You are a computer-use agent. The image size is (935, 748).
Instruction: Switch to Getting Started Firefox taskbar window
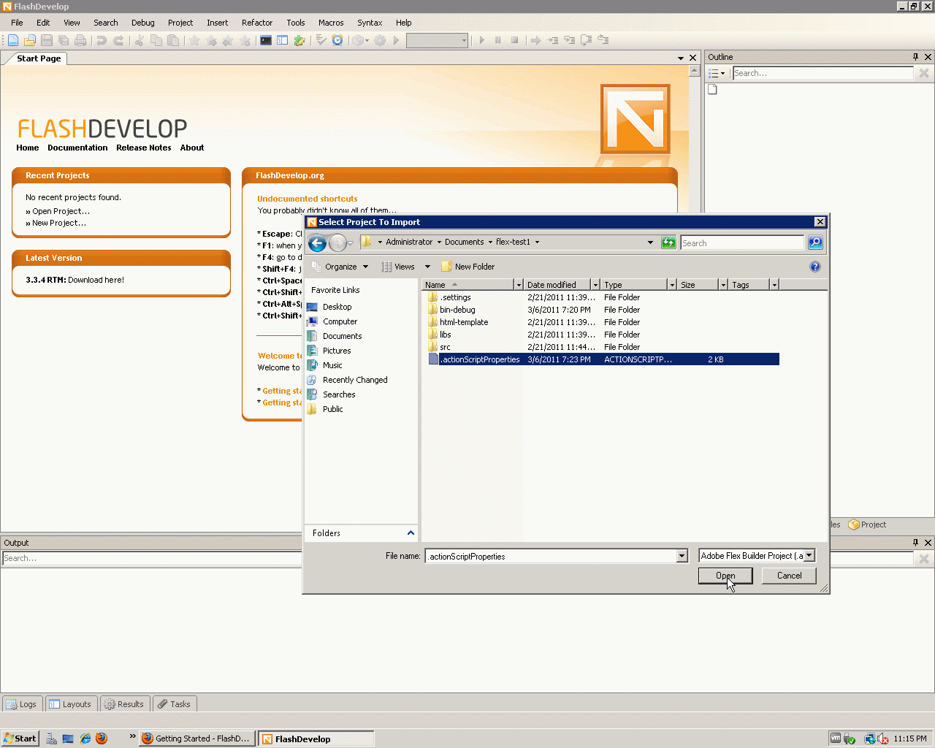[x=197, y=739]
